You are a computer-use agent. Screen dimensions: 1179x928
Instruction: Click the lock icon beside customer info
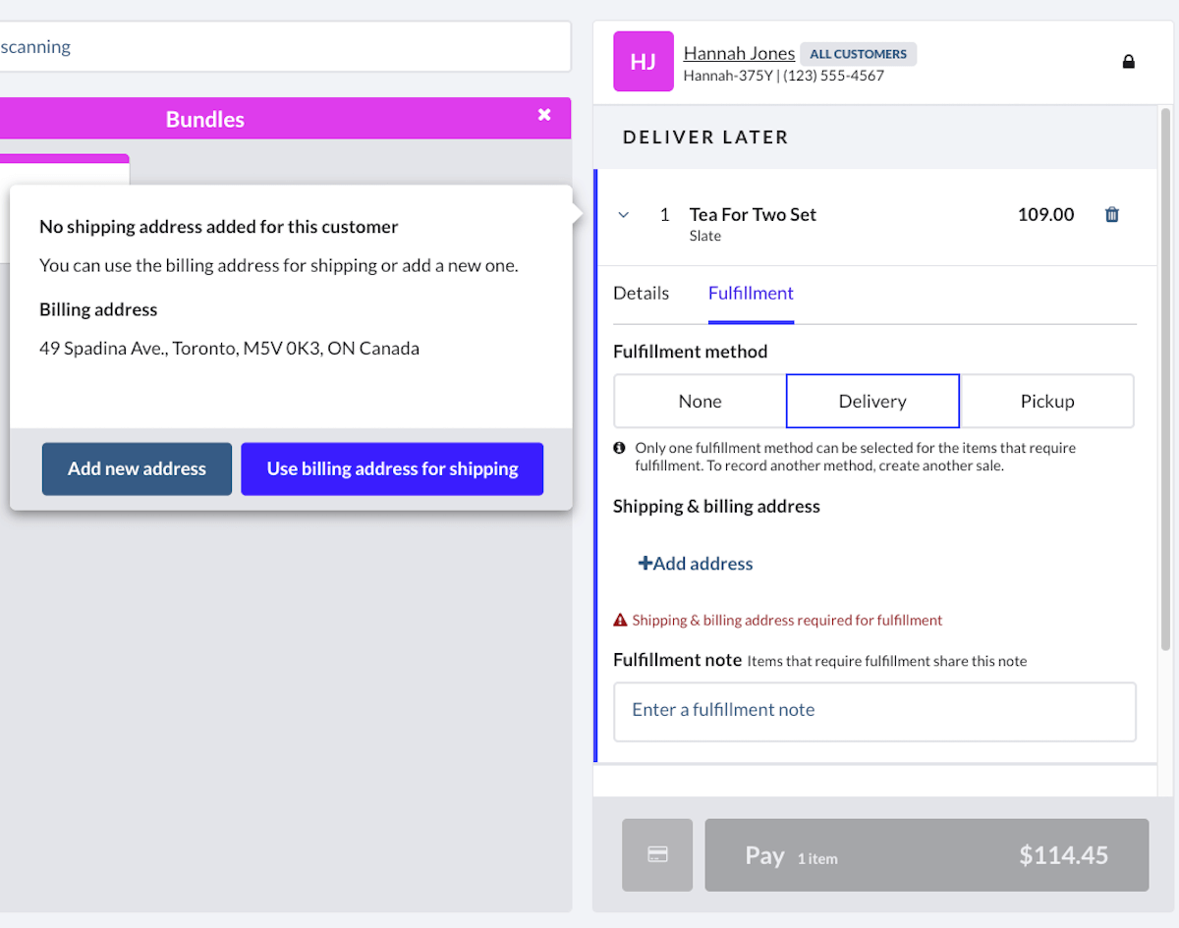pyautogui.click(x=1128, y=62)
